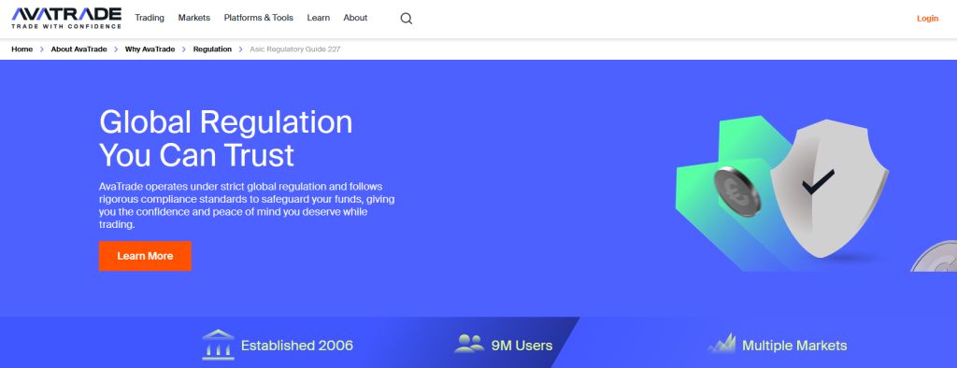Open the search magnifier icon
Viewport: 957px width, 368px height.
407,19
